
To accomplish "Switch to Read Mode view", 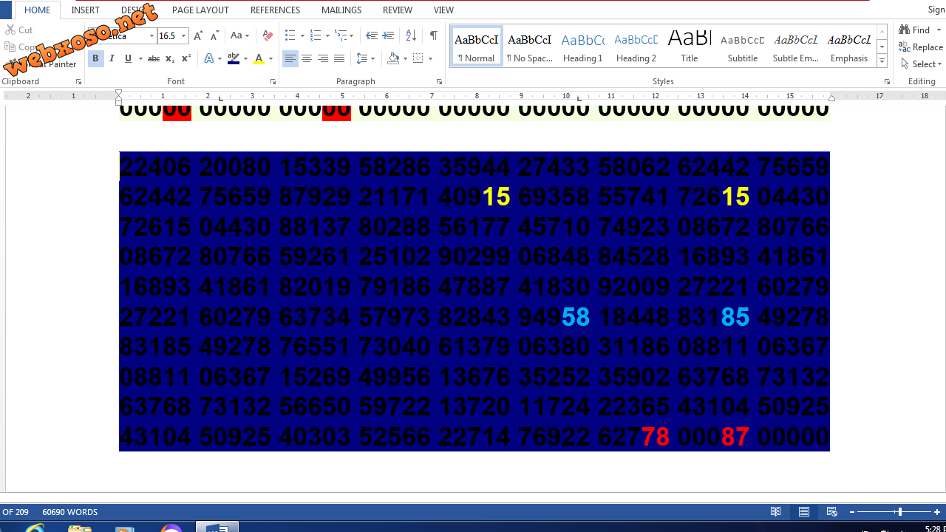I will 776,511.
